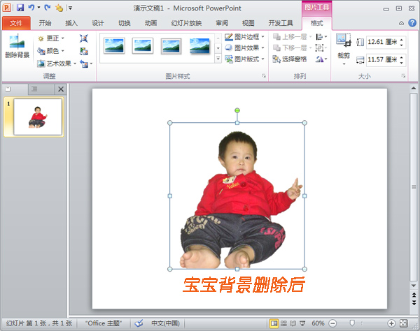Click the width field showing 11.57 厘米
The width and height of the screenshot is (420, 331).
382,59
